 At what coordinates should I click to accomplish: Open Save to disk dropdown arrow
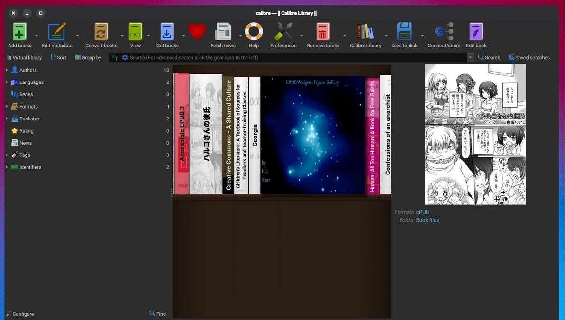coord(422,36)
